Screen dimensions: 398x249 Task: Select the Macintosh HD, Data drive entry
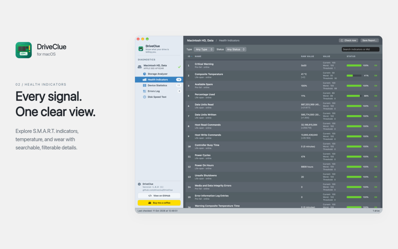coord(159,67)
